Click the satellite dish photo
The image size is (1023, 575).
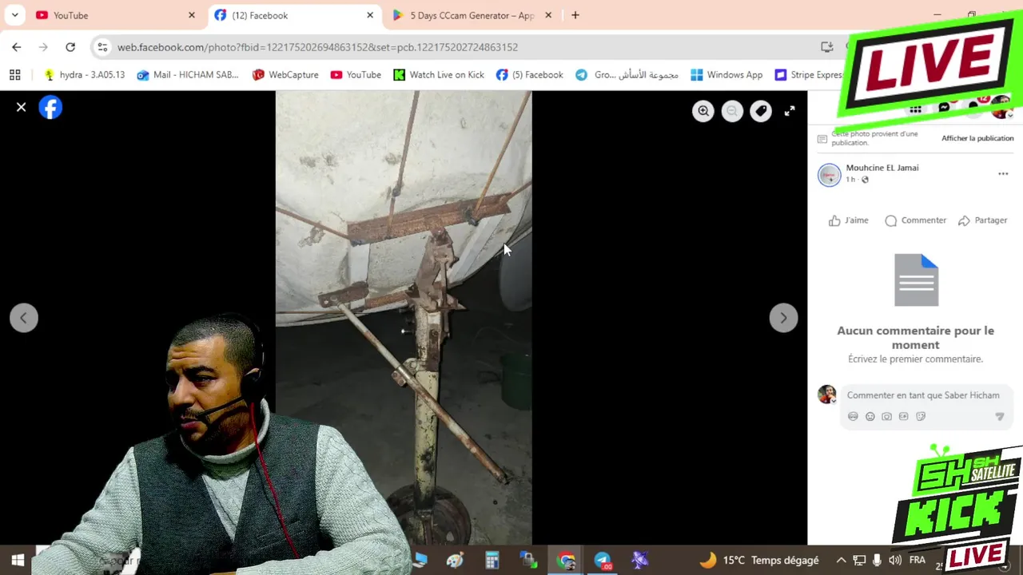pyautogui.click(x=404, y=317)
